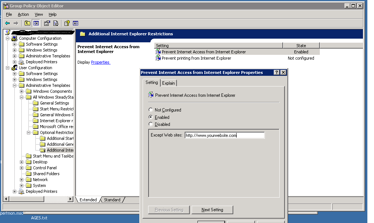Open the Properties link under Display
The height and width of the screenshot is (223, 374).
click(100, 62)
